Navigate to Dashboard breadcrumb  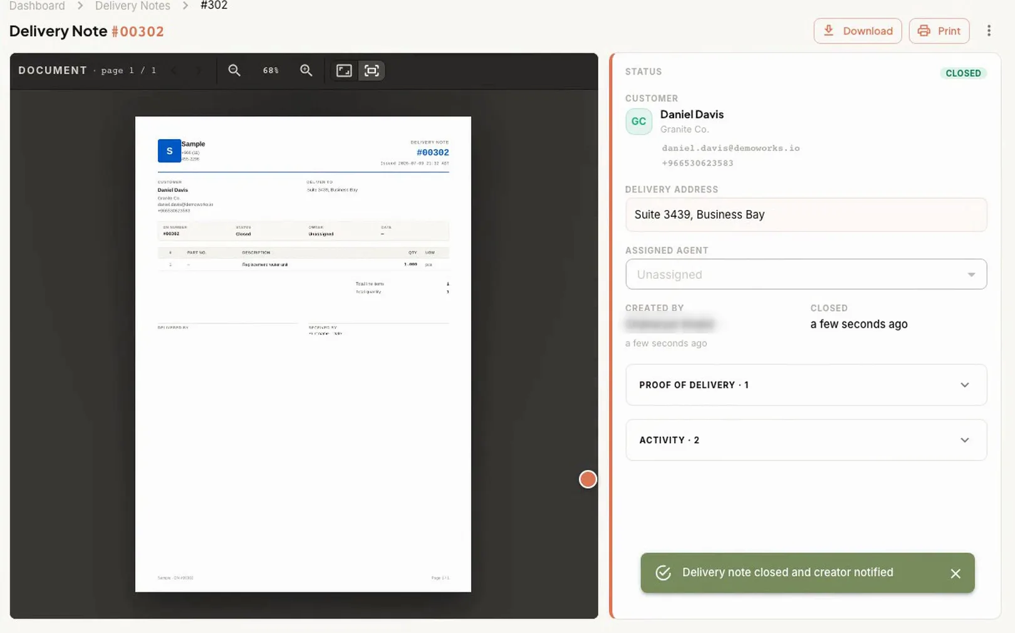(37, 6)
